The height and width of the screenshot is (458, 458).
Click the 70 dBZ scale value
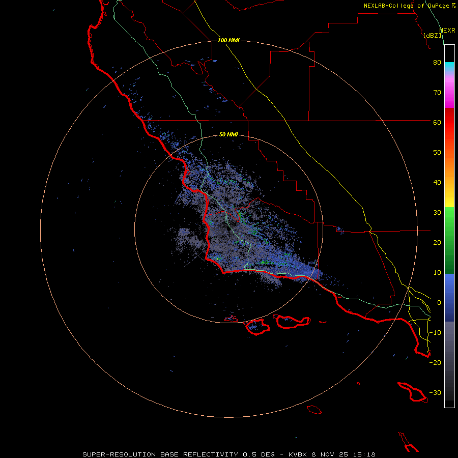coord(437,93)
